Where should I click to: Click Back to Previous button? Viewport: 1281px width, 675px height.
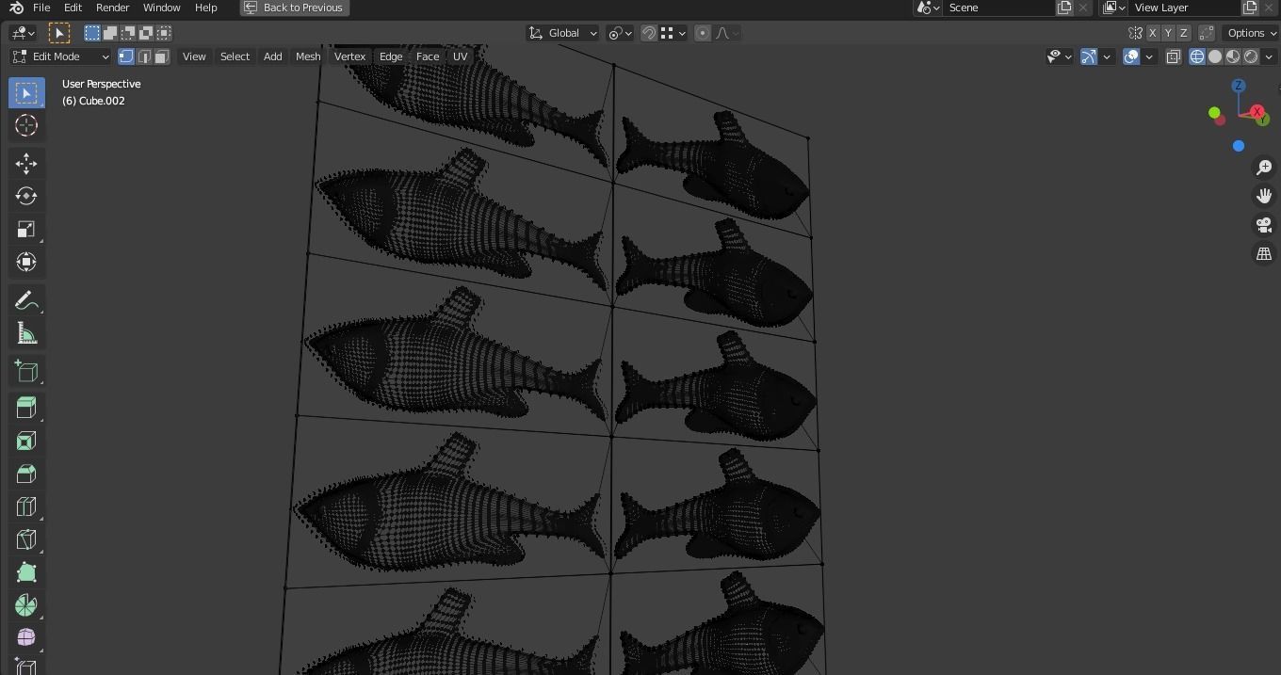pos(294,8)
